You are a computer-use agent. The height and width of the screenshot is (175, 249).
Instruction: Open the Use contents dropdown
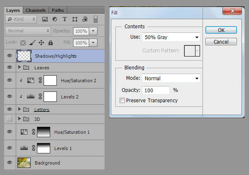[x=171, y=37]
